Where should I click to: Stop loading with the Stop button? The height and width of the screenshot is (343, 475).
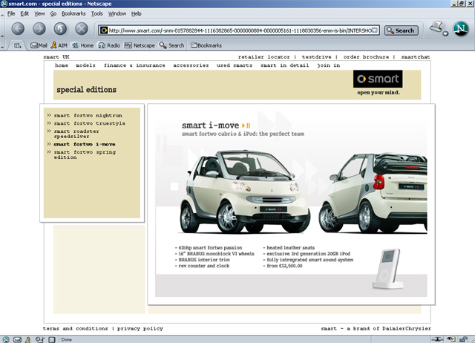(81, 29)
